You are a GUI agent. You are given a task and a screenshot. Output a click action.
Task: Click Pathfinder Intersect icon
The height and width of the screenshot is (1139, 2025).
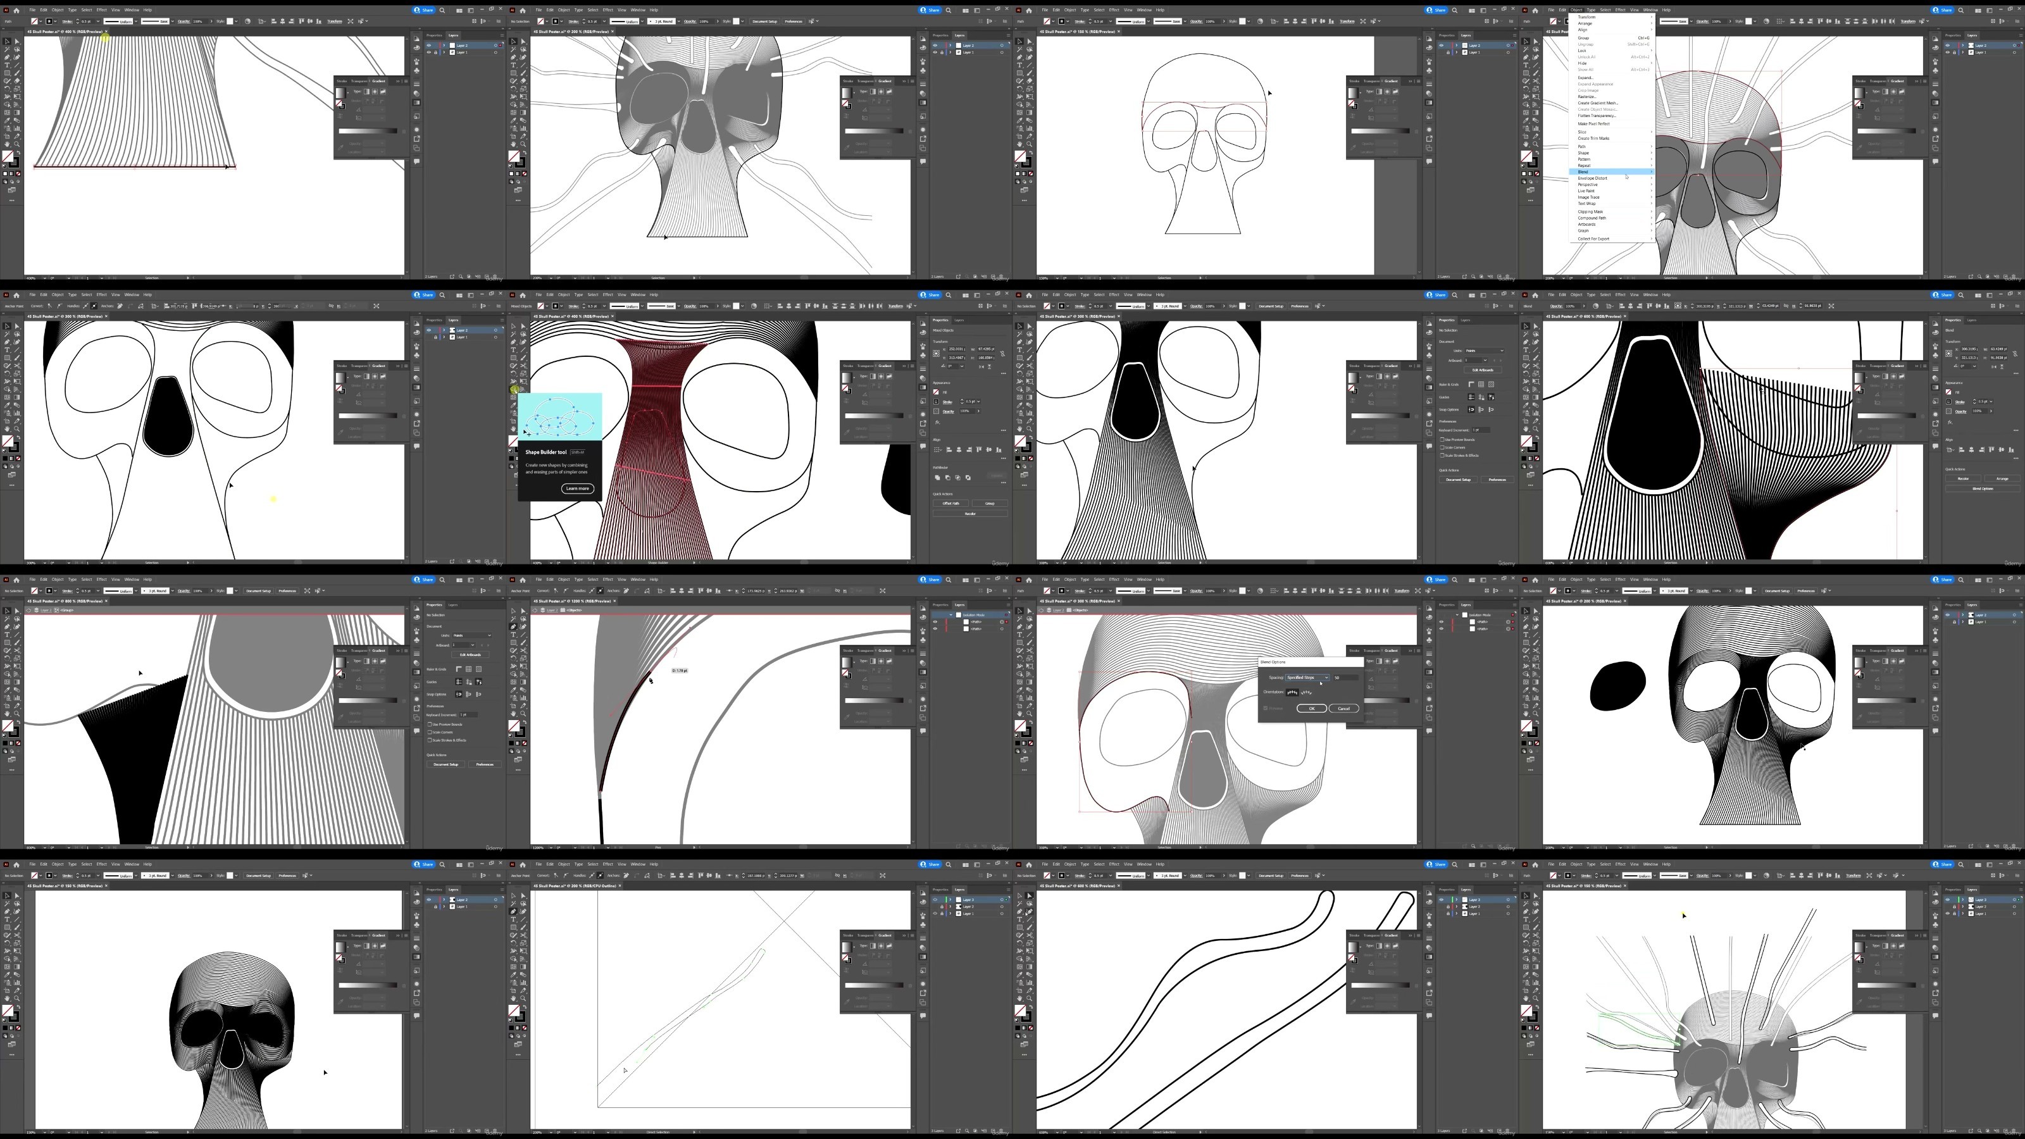(x=958, y=478)
